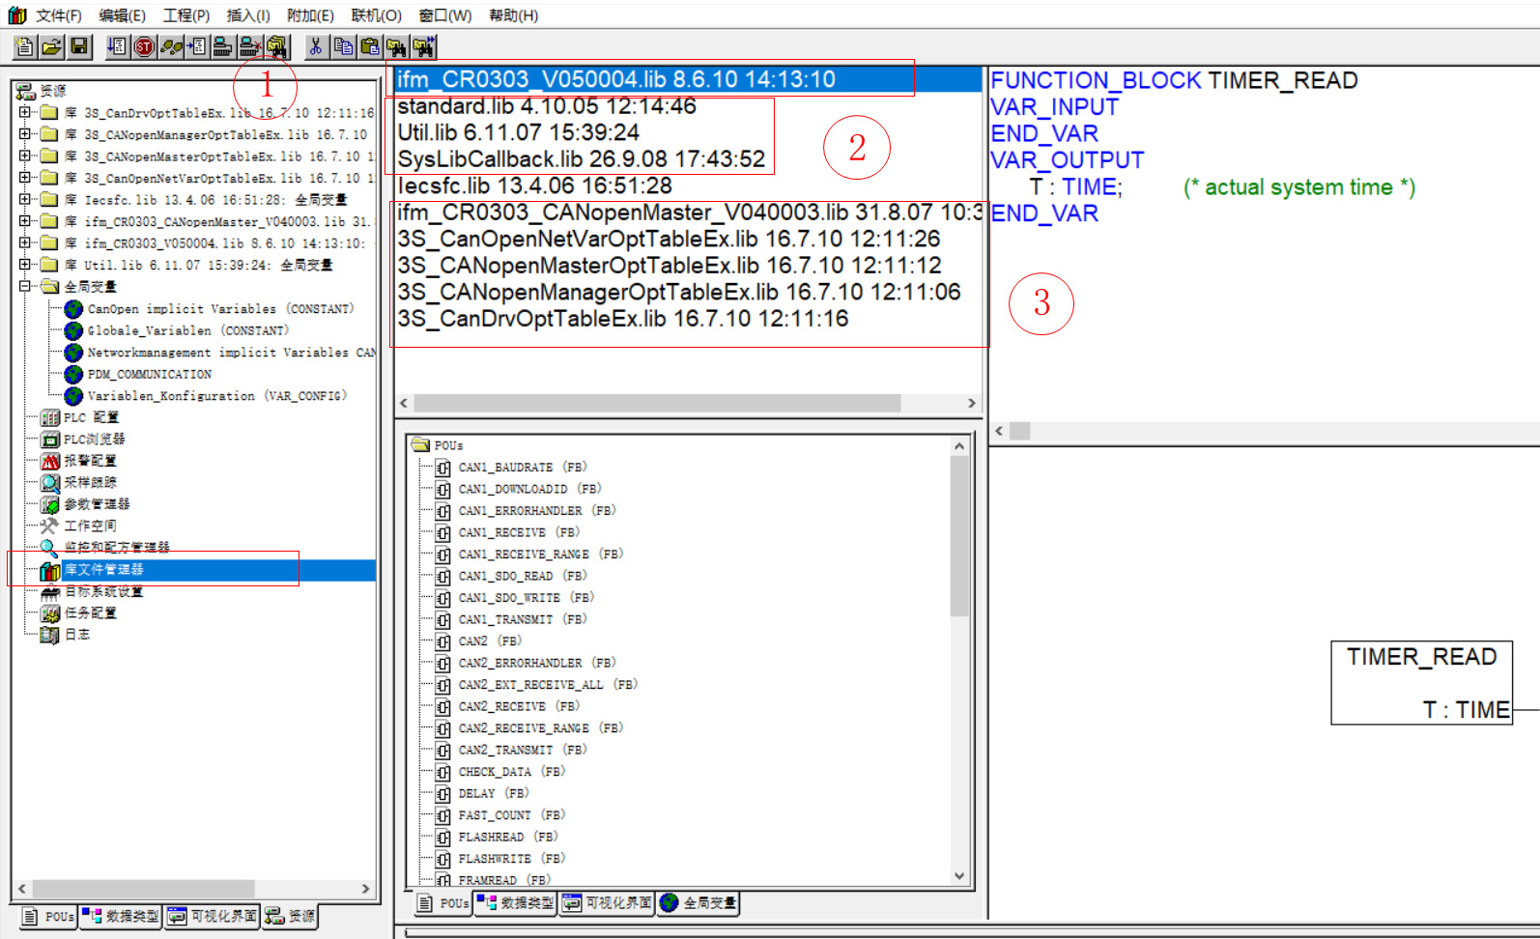
Task: Click the Paste clipboard icon
Action: pos(370,46)
